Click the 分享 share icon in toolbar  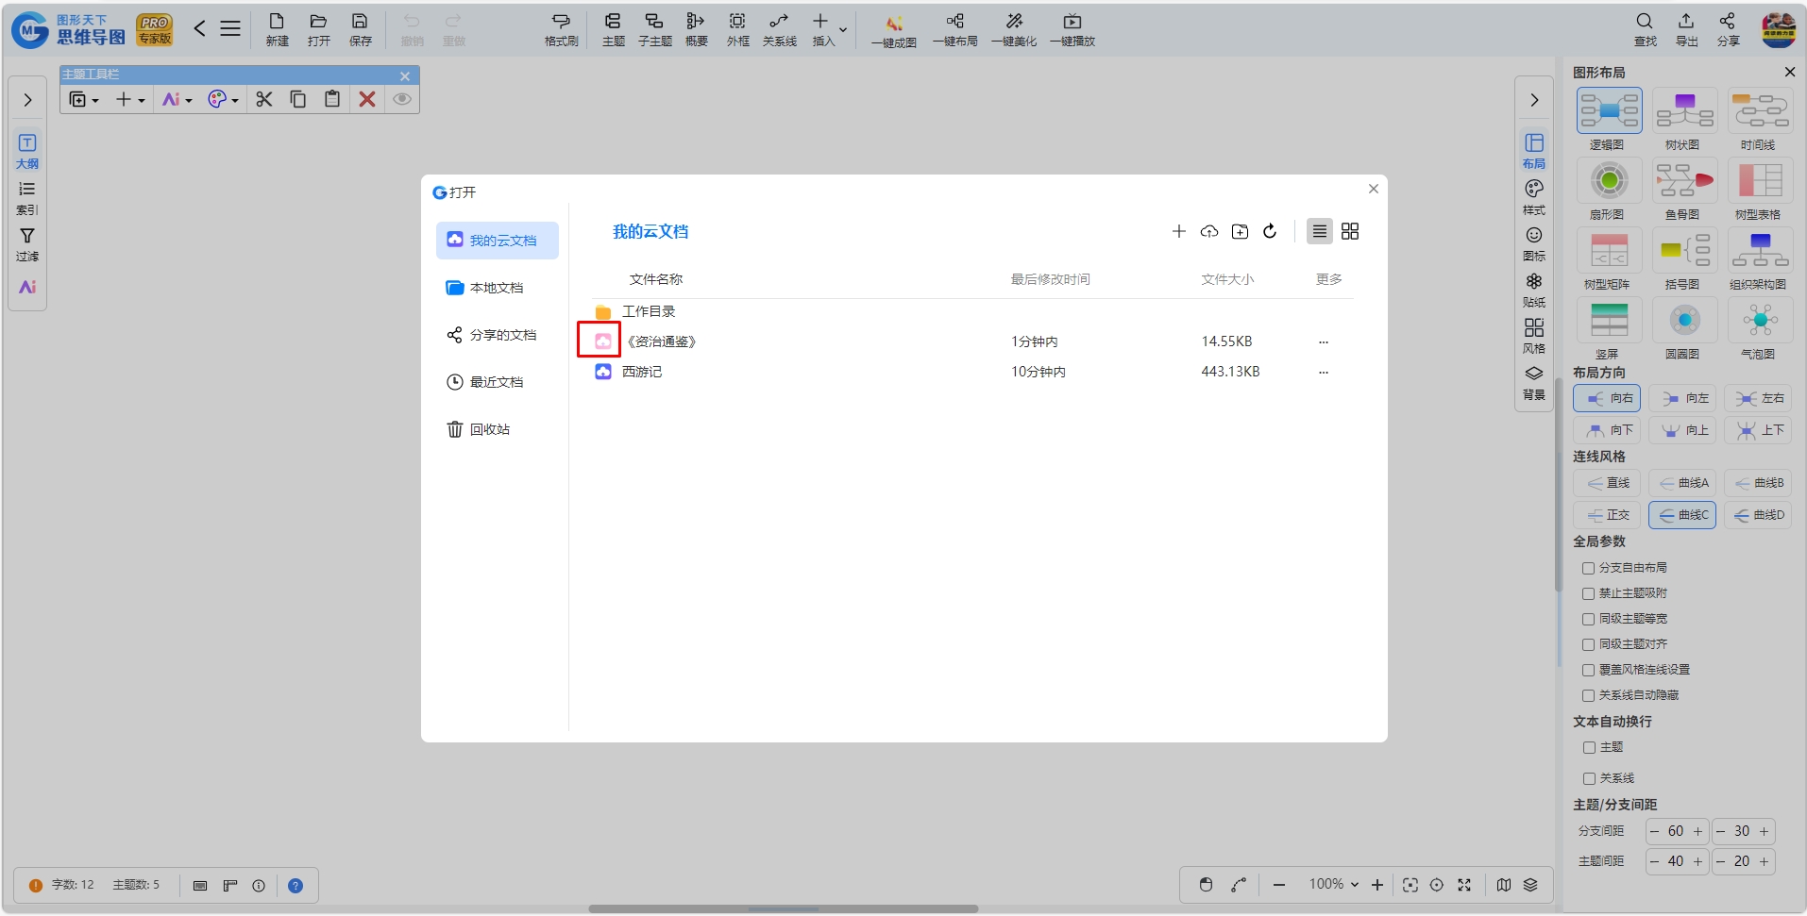point(1728,29)
